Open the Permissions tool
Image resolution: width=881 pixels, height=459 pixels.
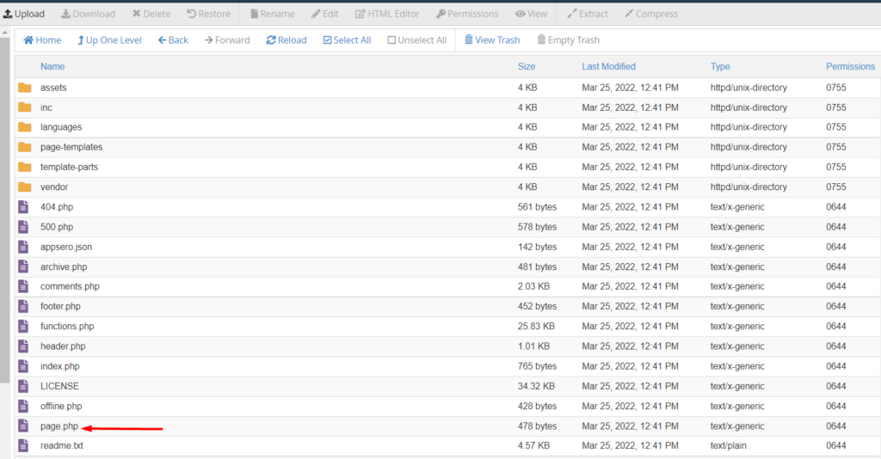467,14
